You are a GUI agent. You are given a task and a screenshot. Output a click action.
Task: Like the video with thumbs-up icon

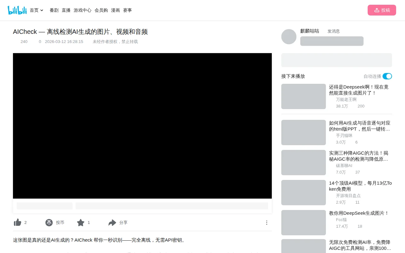pos(17,223)
